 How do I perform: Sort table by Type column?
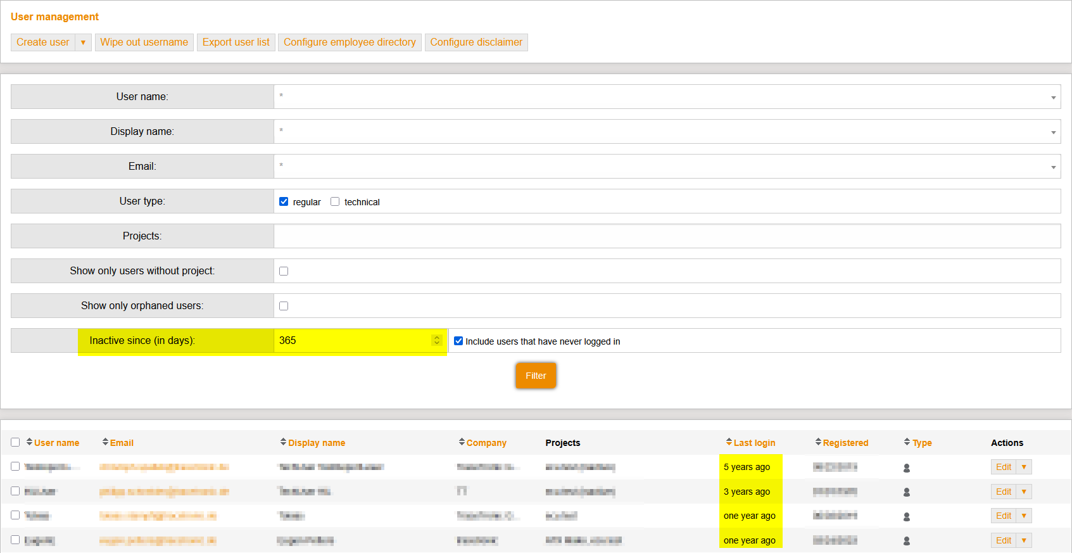pos(921,443)
